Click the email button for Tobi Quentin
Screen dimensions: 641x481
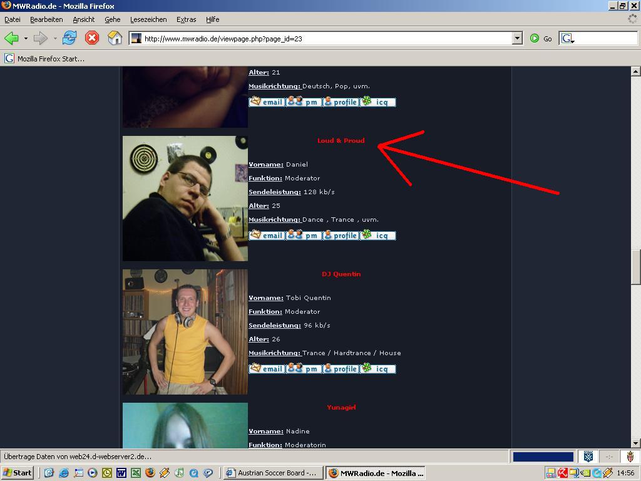267,368
